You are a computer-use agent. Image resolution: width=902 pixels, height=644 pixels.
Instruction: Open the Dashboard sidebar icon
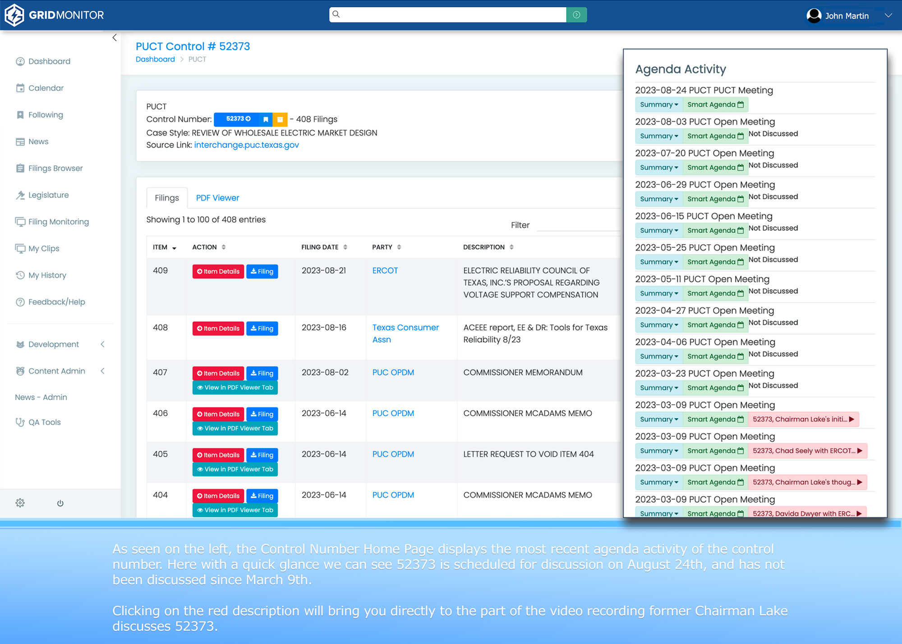[20, 61]
